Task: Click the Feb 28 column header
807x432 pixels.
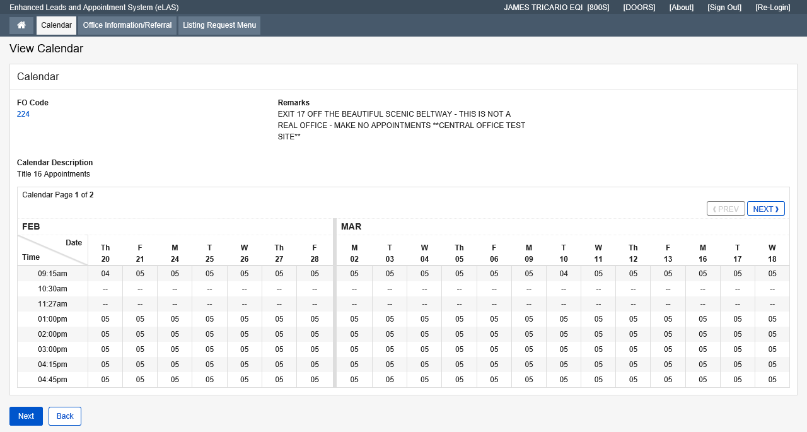Action: (313, 253)
